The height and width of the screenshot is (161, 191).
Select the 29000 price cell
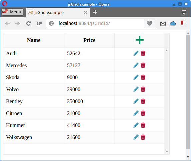pos(89,89)
